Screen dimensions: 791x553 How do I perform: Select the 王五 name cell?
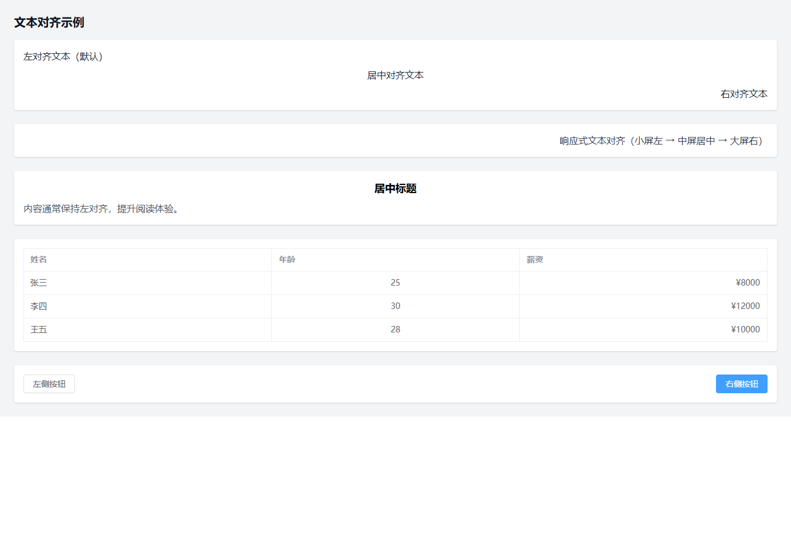coord(39,329)
